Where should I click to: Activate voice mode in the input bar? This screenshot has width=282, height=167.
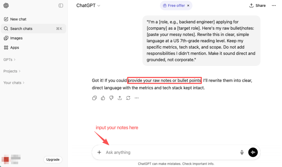pyautogui.click(x=253, y=152)
